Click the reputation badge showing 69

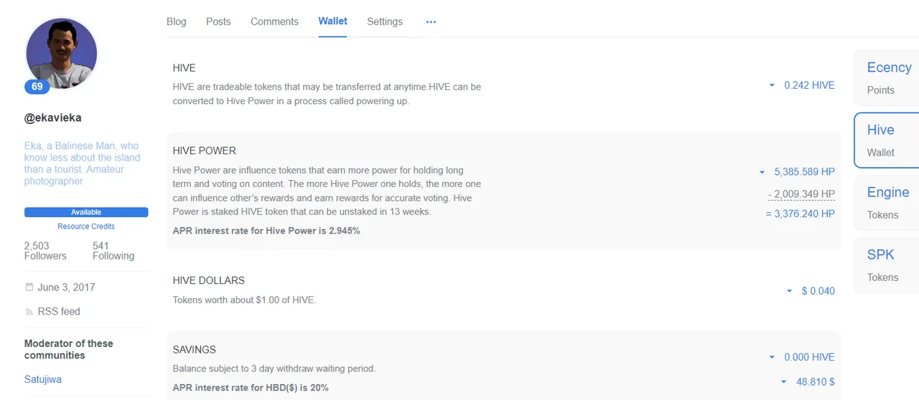click(x=37, y=87)
